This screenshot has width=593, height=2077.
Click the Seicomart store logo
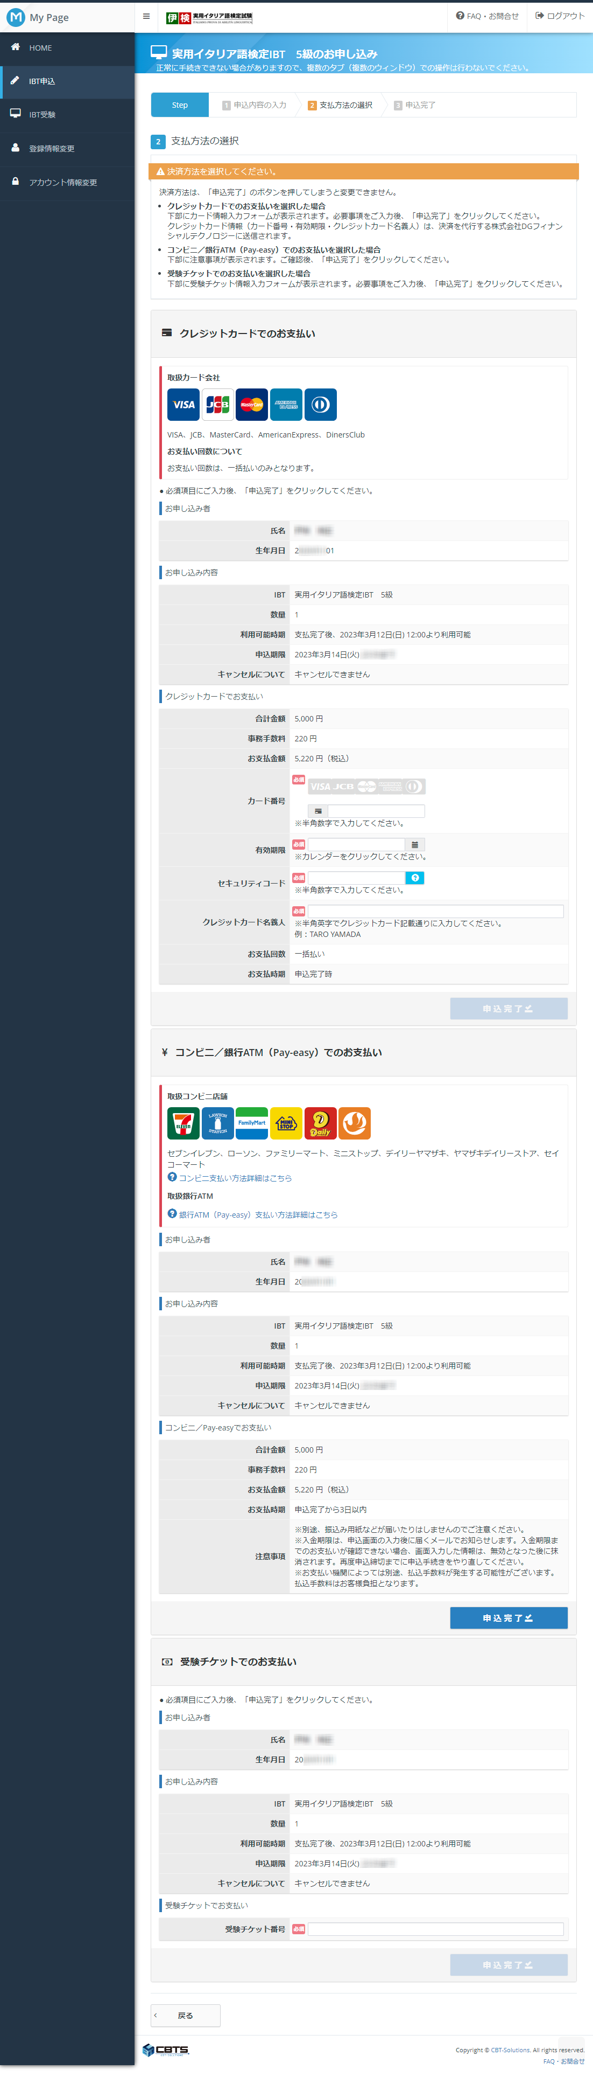pyautogui.click(x=355, y=1123)
